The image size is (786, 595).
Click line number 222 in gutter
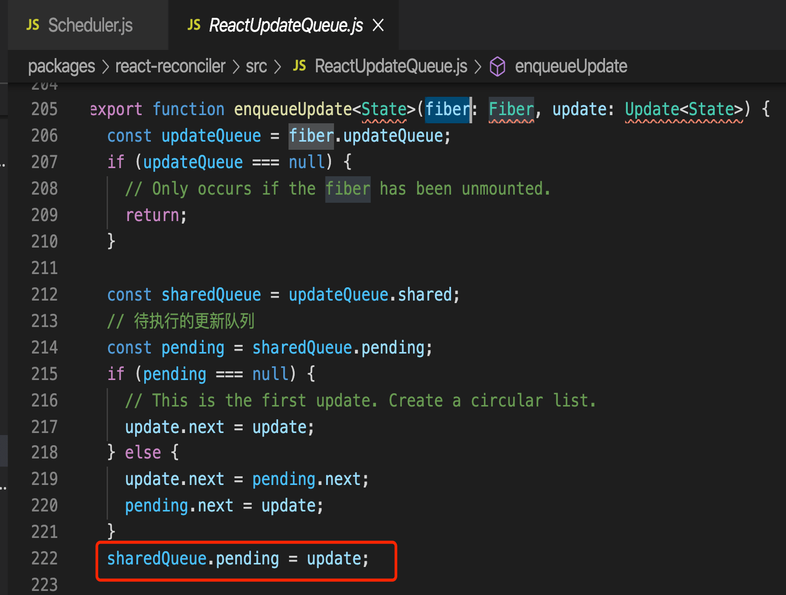[44, 558]
